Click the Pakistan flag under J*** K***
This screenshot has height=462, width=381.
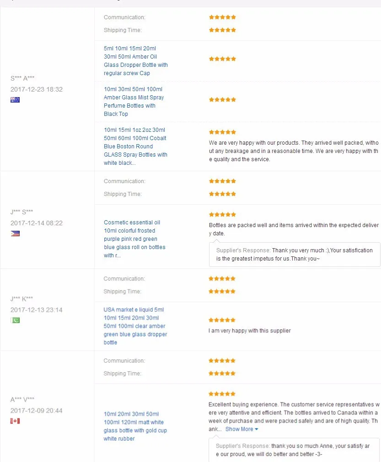pos(15,320)
